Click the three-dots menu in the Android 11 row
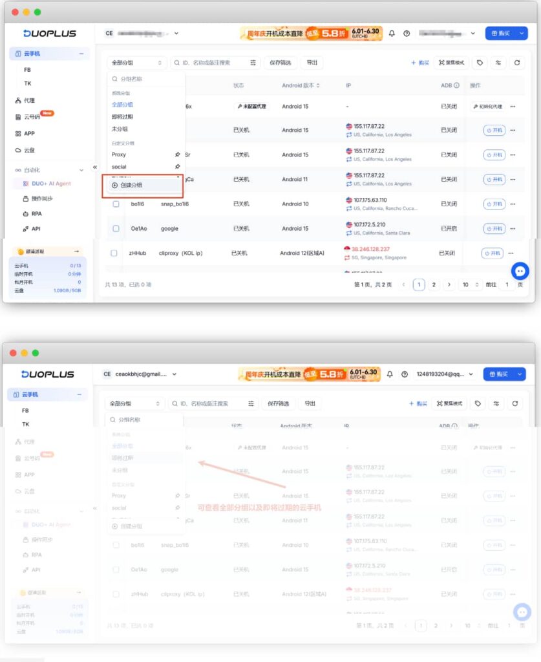541x662 pixels. coord(513,180)
